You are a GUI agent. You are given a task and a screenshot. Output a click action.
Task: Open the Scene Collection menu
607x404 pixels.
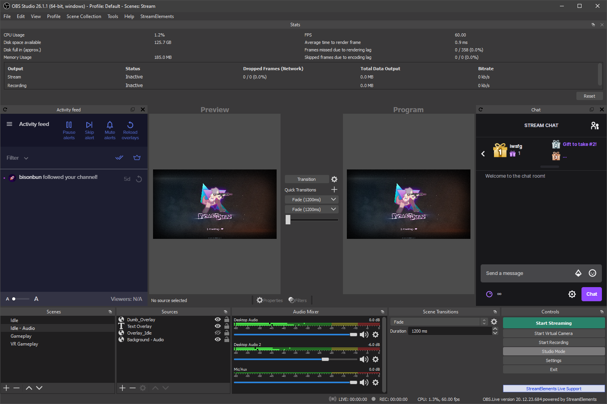(84, 16)
